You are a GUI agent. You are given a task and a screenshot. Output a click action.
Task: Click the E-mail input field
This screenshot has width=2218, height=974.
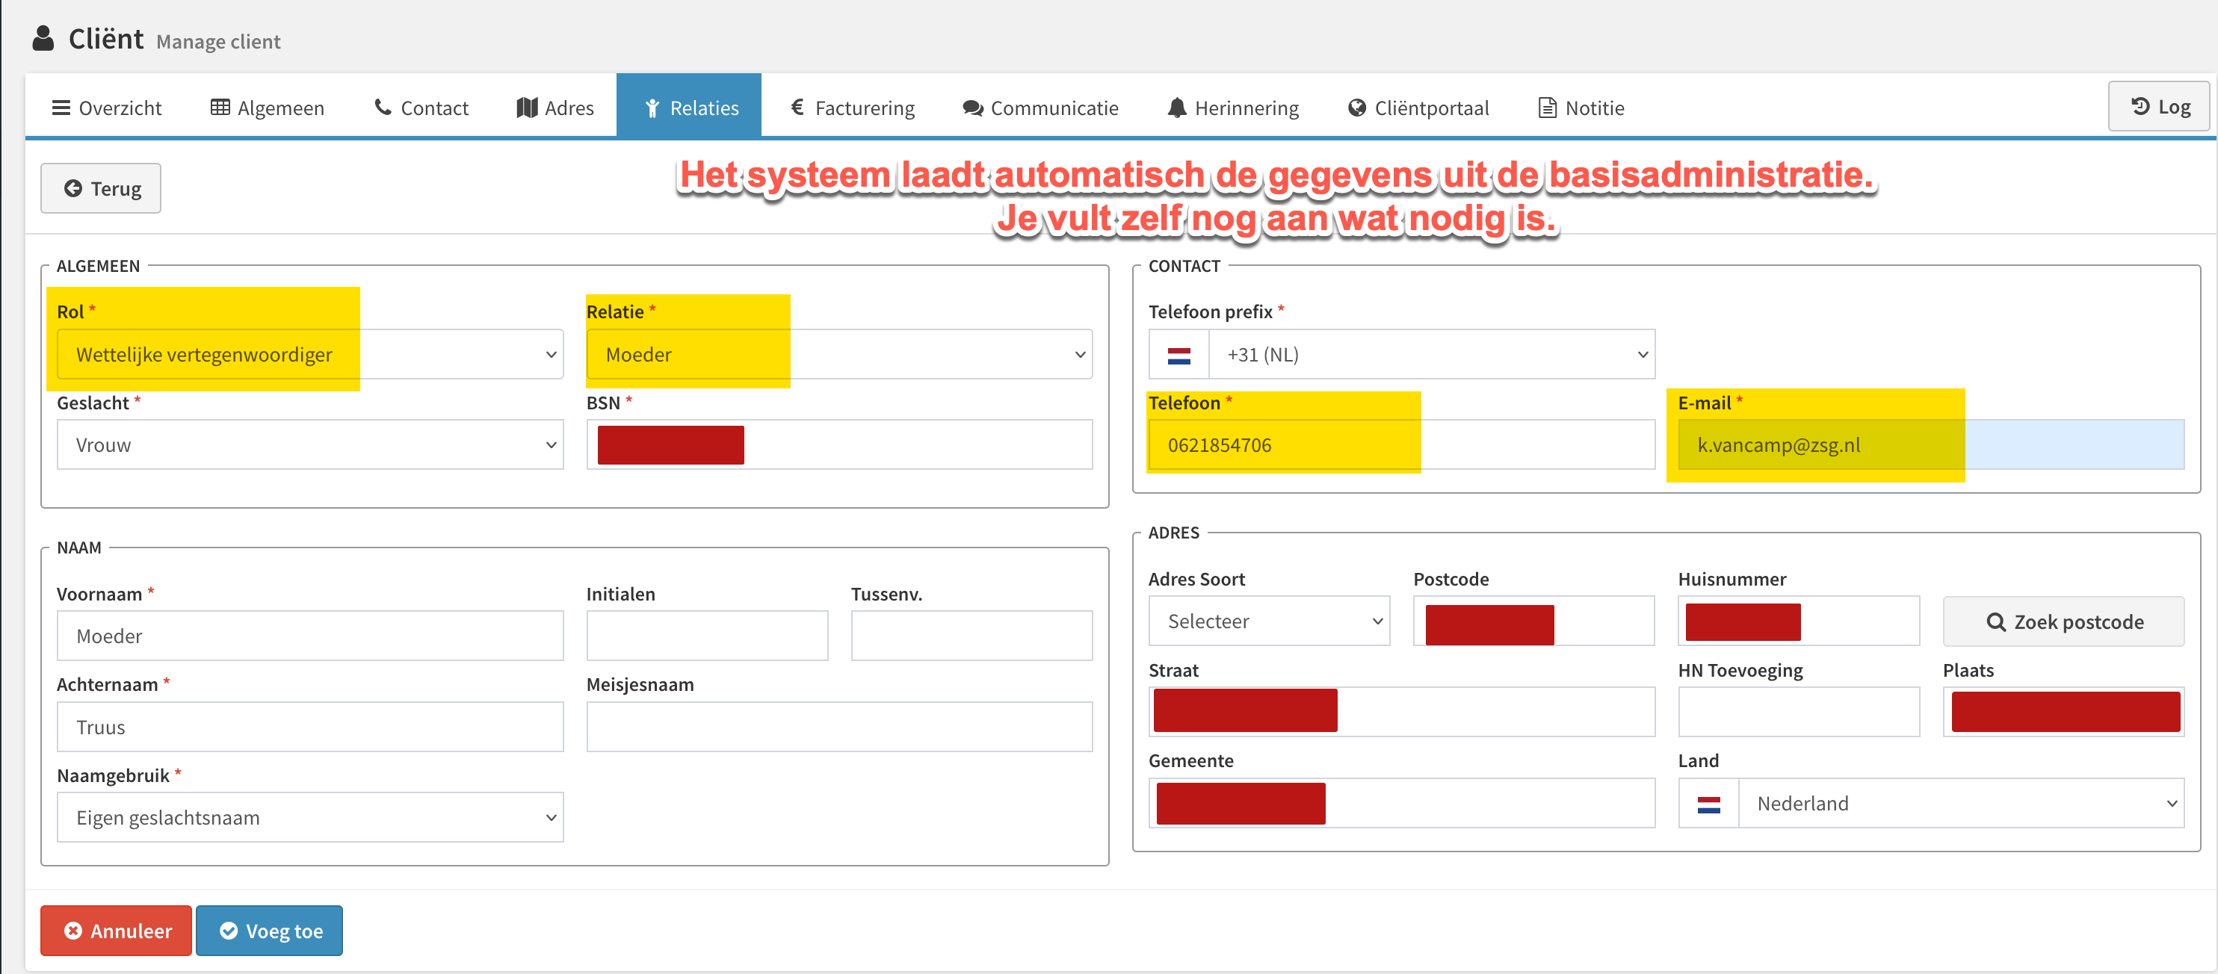click(x=1930, y=445)
